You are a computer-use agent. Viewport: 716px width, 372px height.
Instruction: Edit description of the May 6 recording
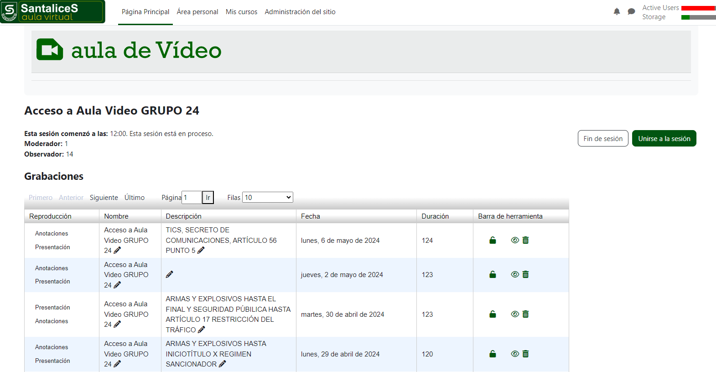point(201,250)
